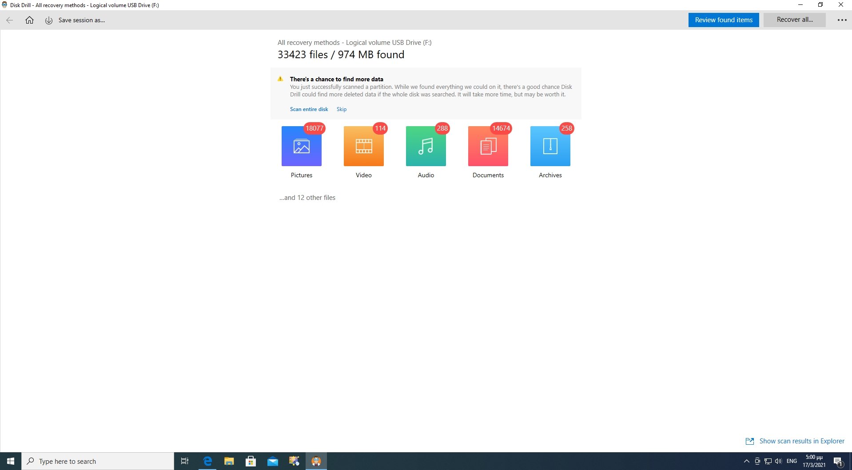Viewport: 852px width, 470px height.
Task: Switch the ENG input language
Action: [x=792, y=461]
